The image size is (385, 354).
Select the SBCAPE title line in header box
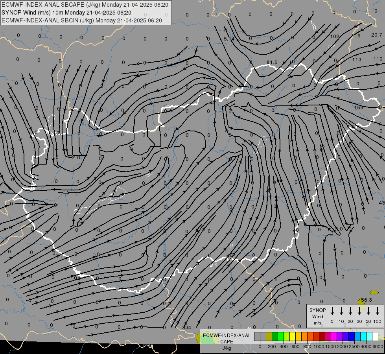point(85,5)
